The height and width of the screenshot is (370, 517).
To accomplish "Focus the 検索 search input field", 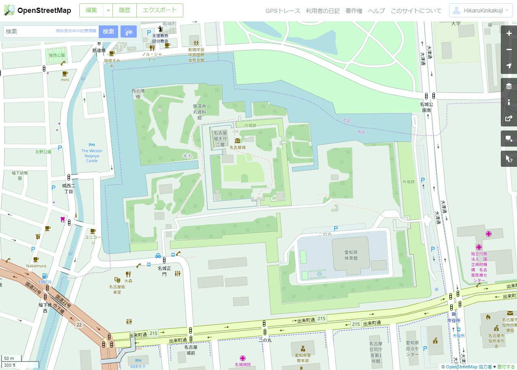I will pos(51,32).
